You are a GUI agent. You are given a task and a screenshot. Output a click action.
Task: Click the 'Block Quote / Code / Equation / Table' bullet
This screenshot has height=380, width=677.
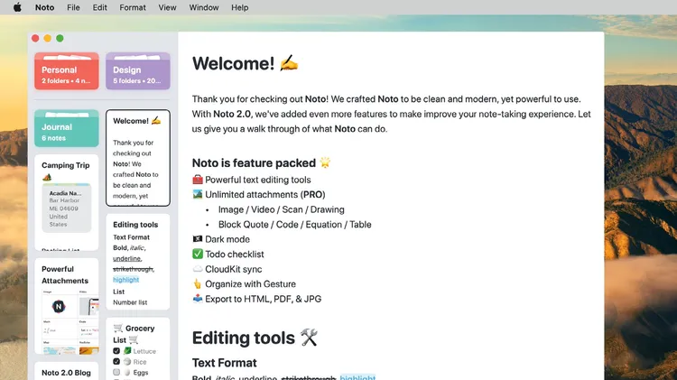294,225
